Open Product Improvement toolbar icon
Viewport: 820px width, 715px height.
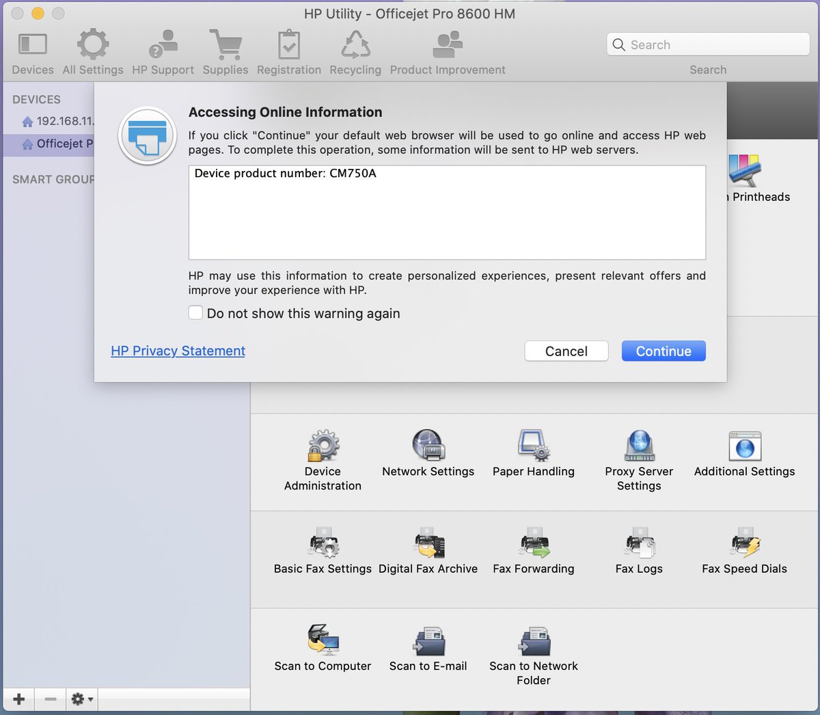pyautogui.click(x=448, y=45)
